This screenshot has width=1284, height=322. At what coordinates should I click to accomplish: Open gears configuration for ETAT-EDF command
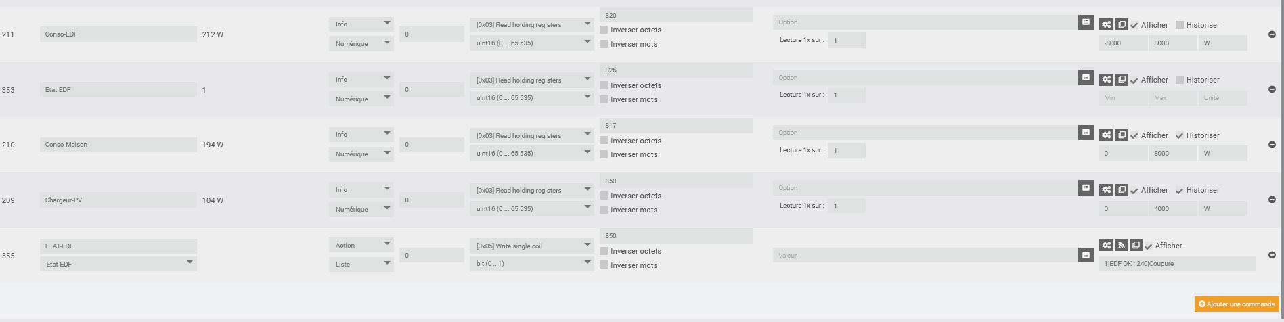(1106, 246)
